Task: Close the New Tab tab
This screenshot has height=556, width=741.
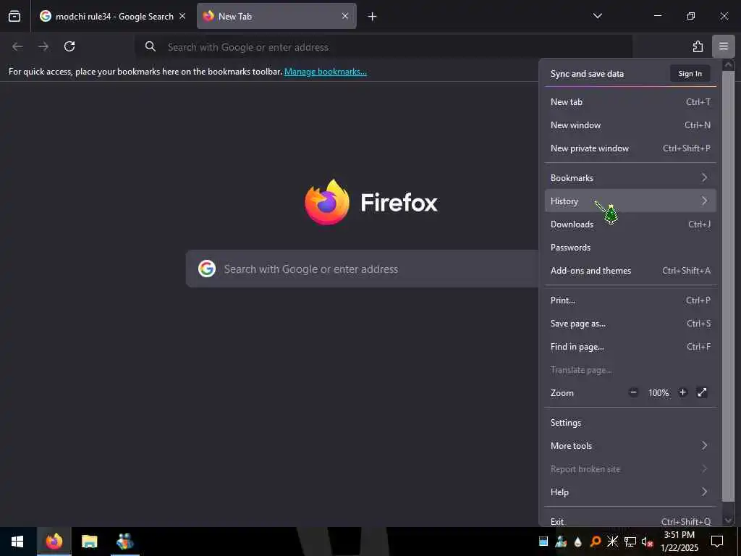Action: click(345, 16)
